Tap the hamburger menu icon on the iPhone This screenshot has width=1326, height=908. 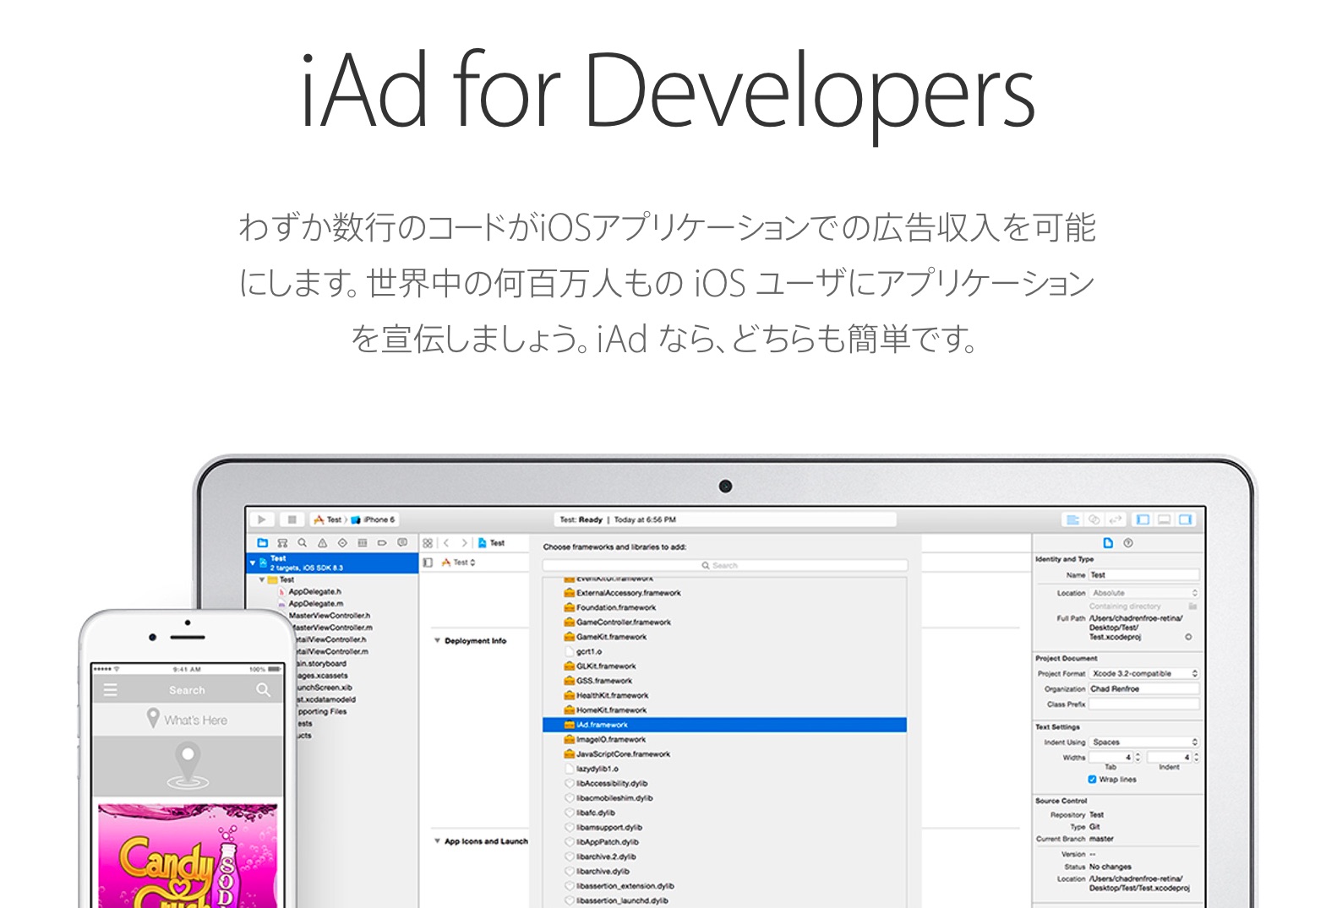pyautogui.click(x=110, y=690)
